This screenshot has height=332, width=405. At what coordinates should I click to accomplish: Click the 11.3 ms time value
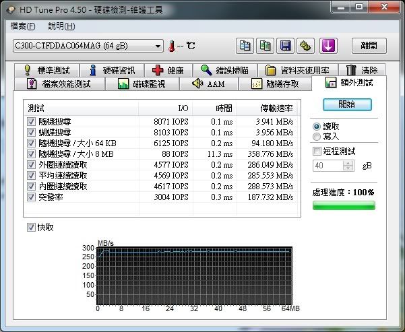coord(220,154)
